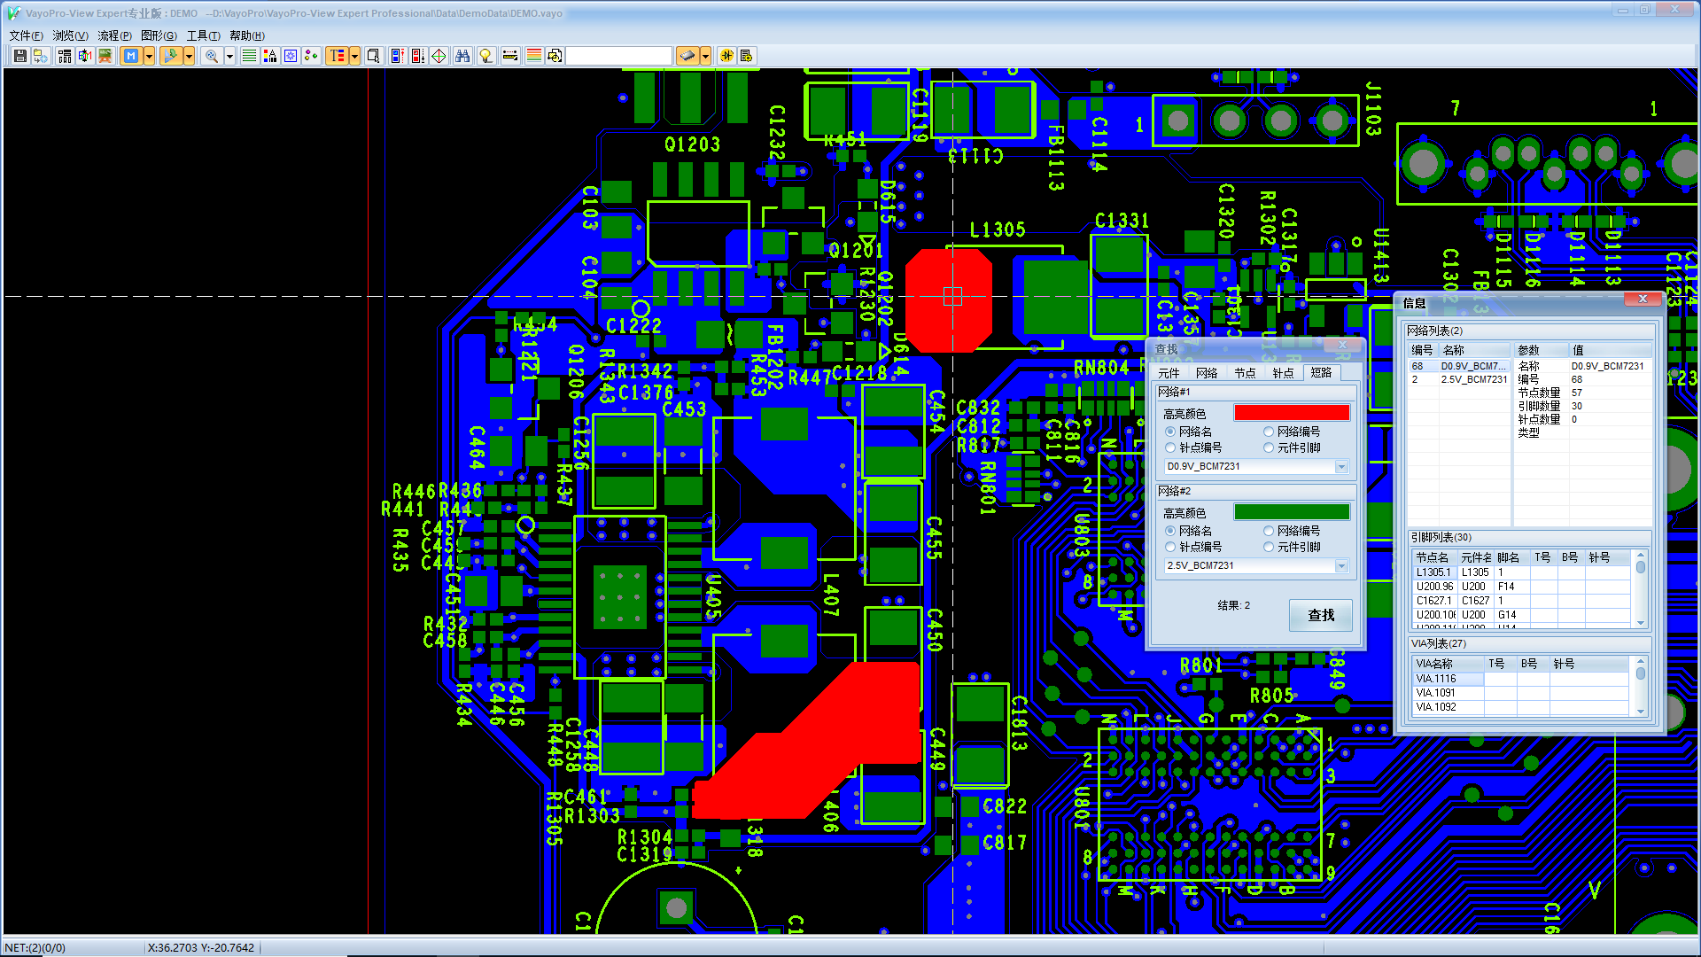
Task: Switch to the 元件 tab
Action: [x=1169, y=373]
